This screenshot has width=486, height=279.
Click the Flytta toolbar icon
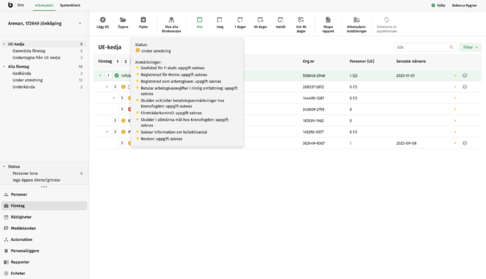point(143,20)
